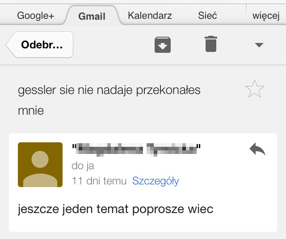Tap the 'do ja' recipient line
The width and height of the screenshot is (286, 239).
click(83, 166)
